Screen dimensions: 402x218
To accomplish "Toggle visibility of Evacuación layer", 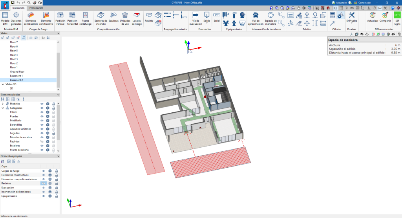I will click(x=43, y=187).
